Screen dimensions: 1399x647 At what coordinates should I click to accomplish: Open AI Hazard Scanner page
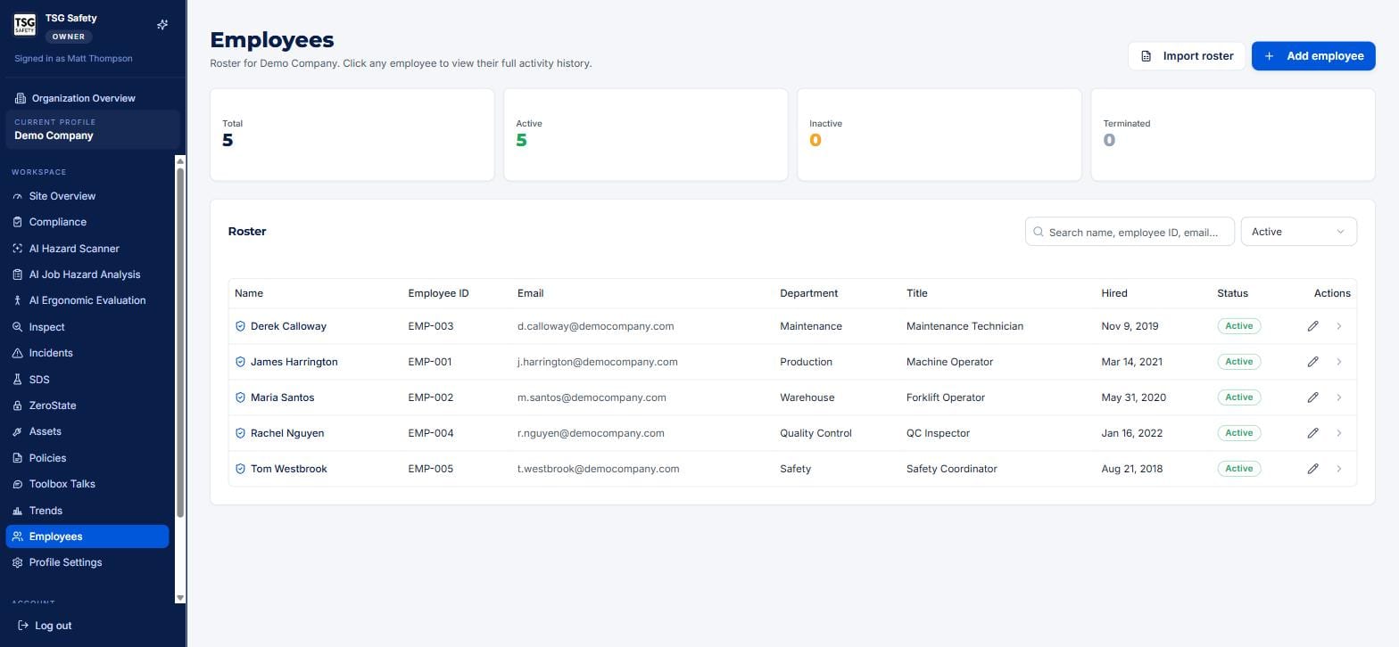click(x=87, y=249)
